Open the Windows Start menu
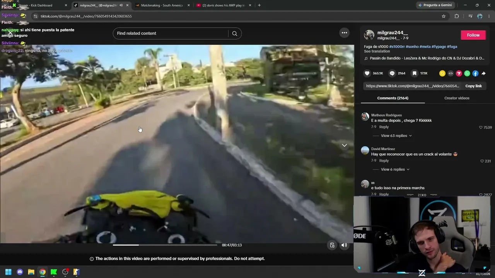Image resolution: width=495 pixels, height=278 pixels. pyautogui.click(x=8, y=272)
